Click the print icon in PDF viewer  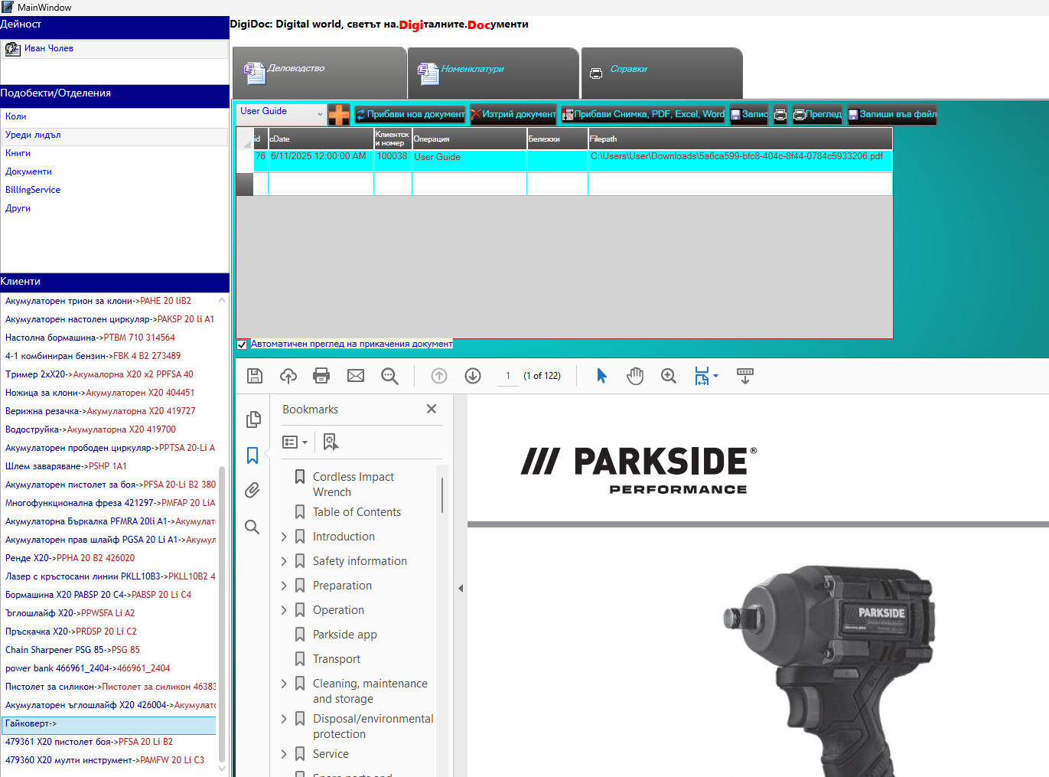(x=321, y=376)
